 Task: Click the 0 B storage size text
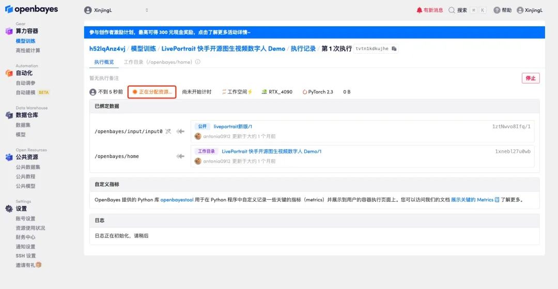(x=347, y=92)
